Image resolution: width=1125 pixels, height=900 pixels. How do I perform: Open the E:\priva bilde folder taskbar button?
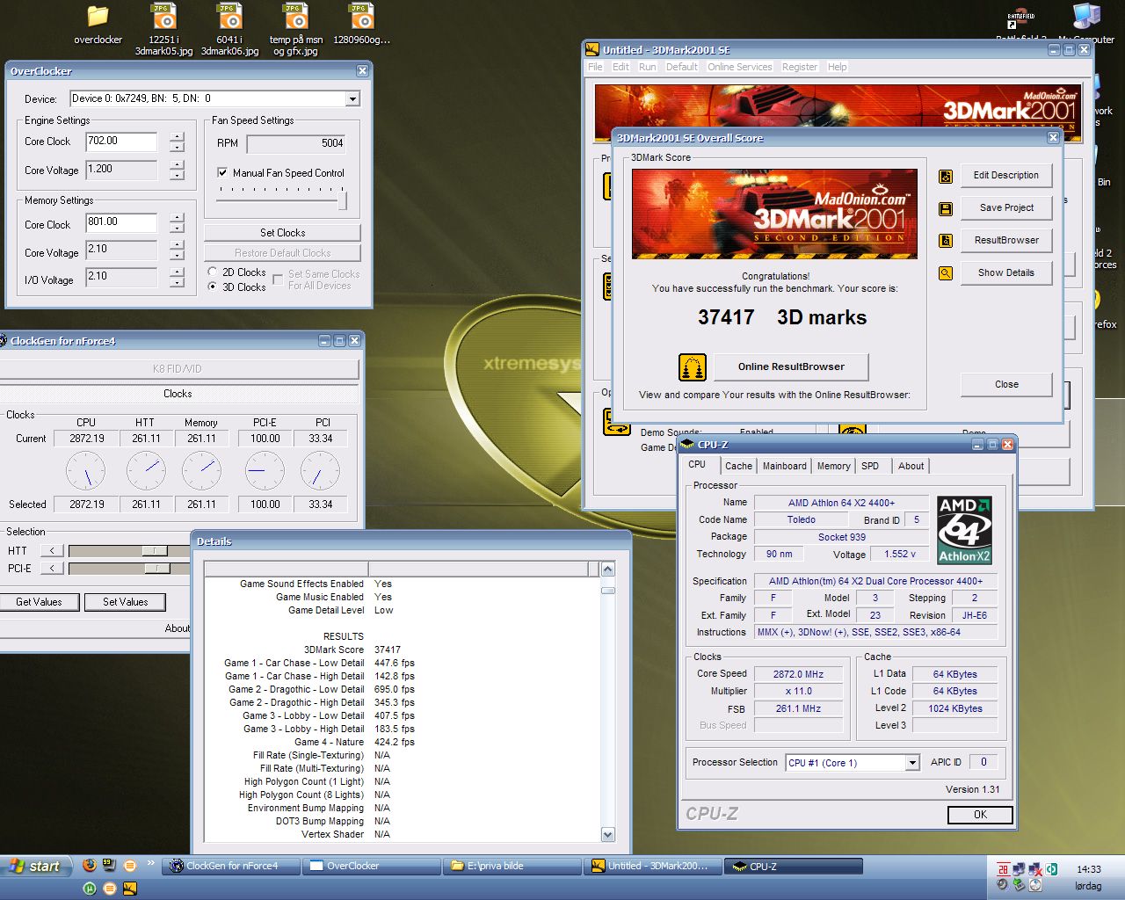coord(512,866)
